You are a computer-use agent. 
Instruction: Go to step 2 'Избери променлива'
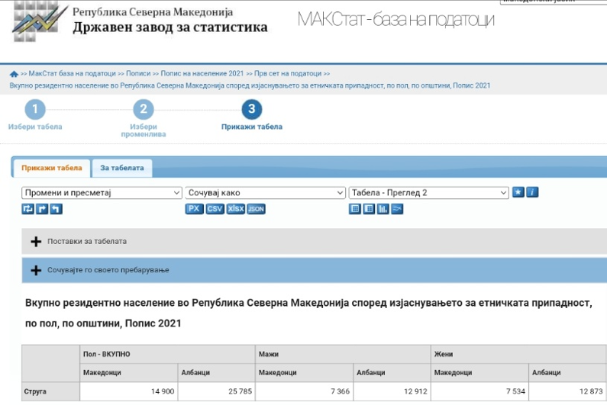[143, 111]
